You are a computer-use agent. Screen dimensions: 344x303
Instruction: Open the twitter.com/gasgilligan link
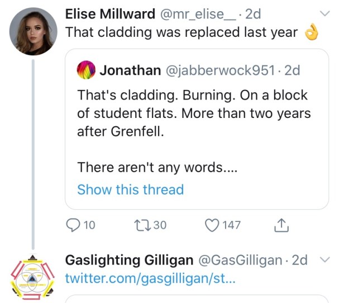150,278
